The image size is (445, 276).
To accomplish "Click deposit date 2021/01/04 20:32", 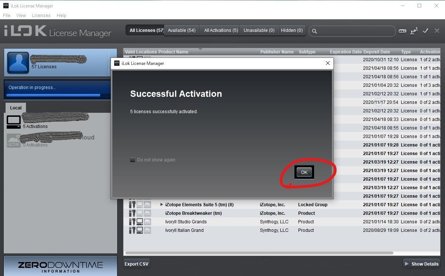I will click(380, 85).
